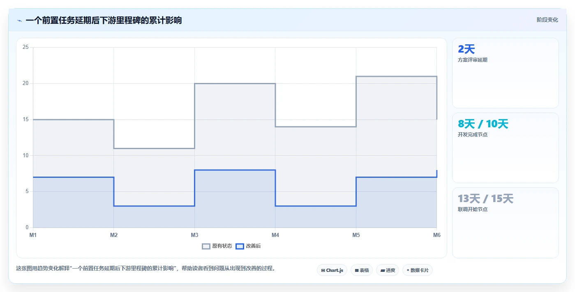Click the 表格 chip
575x292 pixels.
point(362,270)
